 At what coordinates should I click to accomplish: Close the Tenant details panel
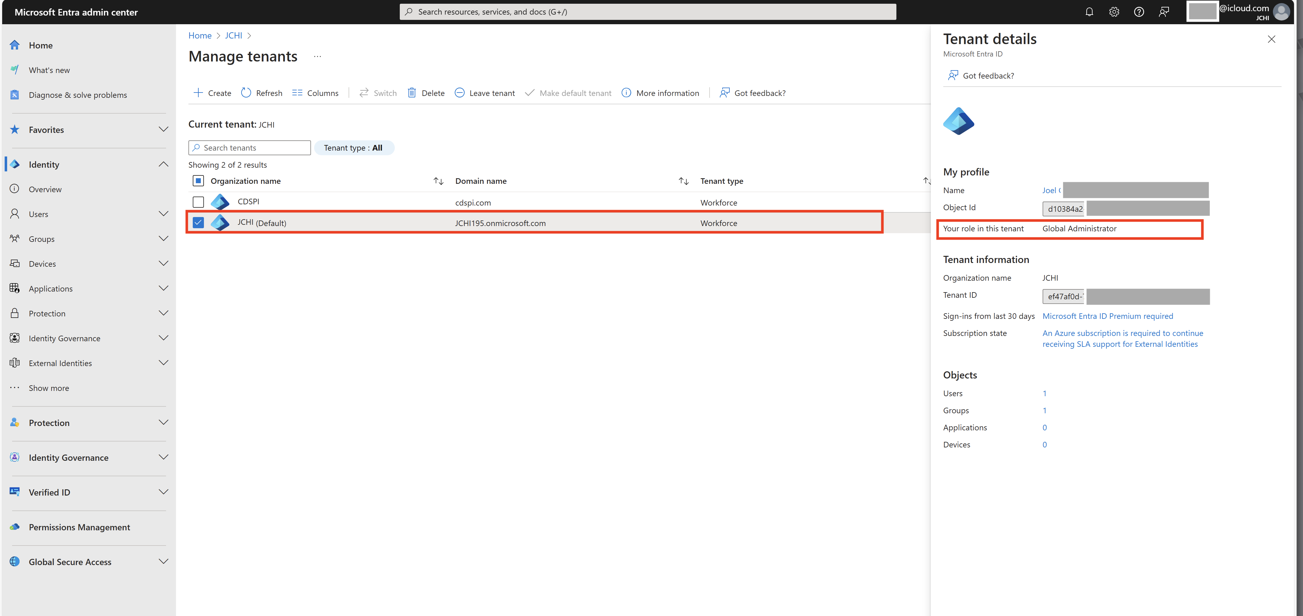[1271, 39]
